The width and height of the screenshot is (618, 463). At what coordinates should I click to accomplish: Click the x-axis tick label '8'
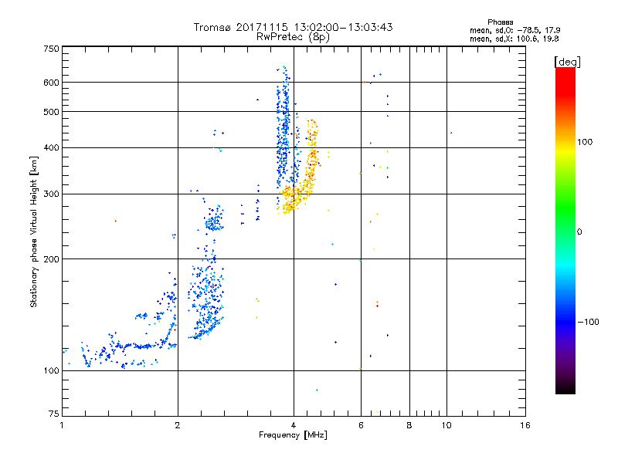409,425
